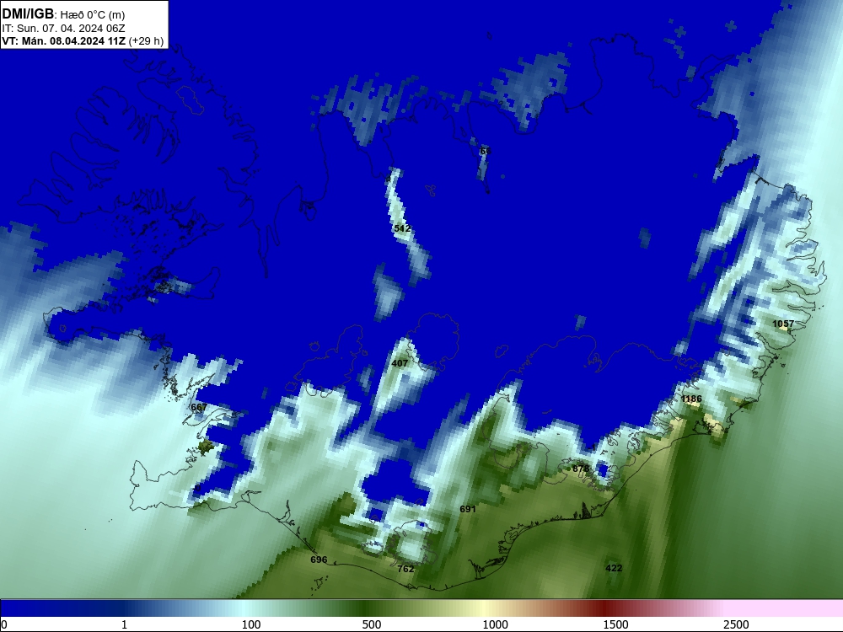
Task: Click the color scale label 1500
Action: point(615,624)
